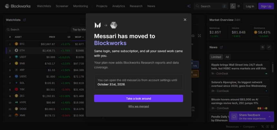Click Marketcap value $2.85T
277x130 pixels.
[215, 32]
